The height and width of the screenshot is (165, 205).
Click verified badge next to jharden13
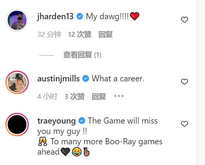(80, 16)
